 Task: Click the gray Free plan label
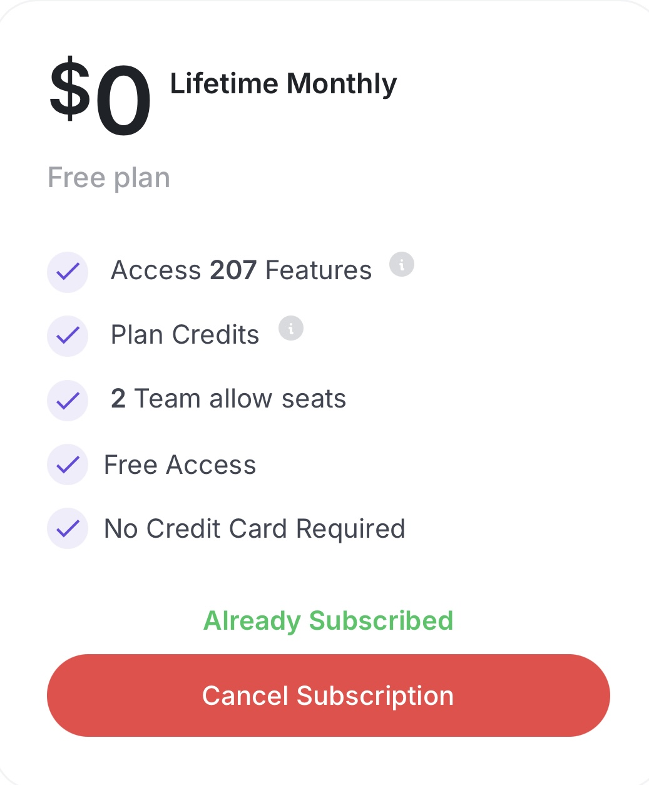pyautogui.click(x=109, y=178)
